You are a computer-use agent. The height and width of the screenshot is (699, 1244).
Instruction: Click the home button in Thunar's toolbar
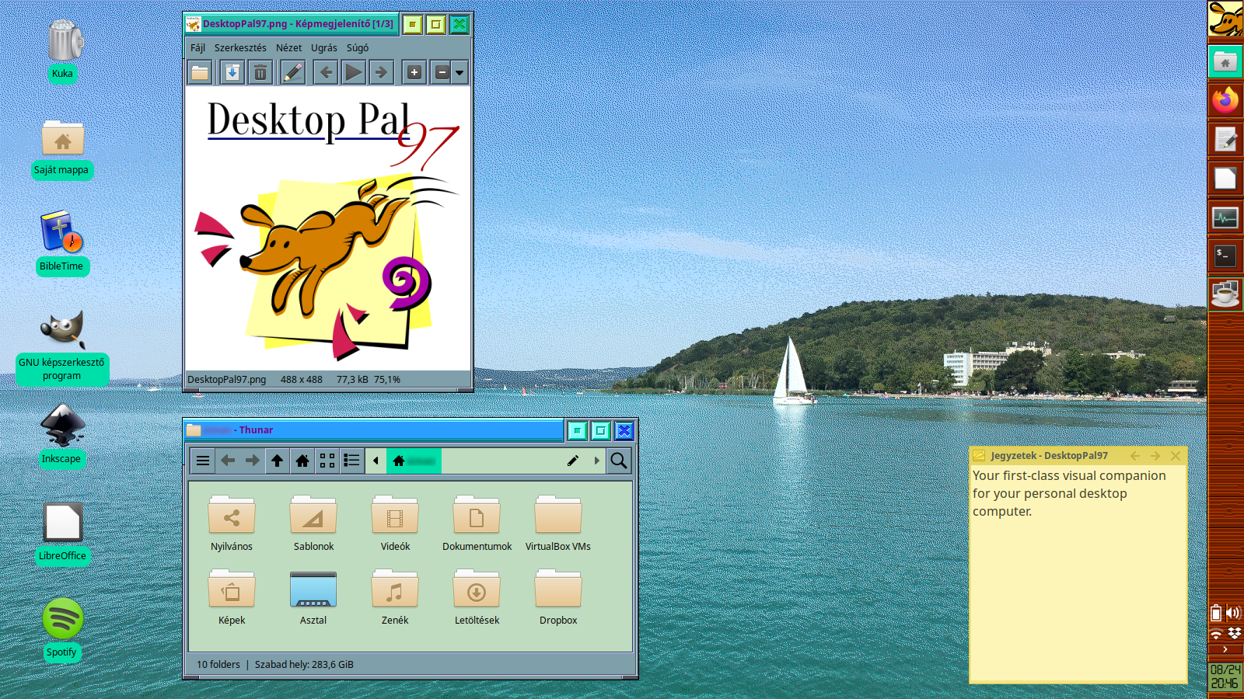302,461
